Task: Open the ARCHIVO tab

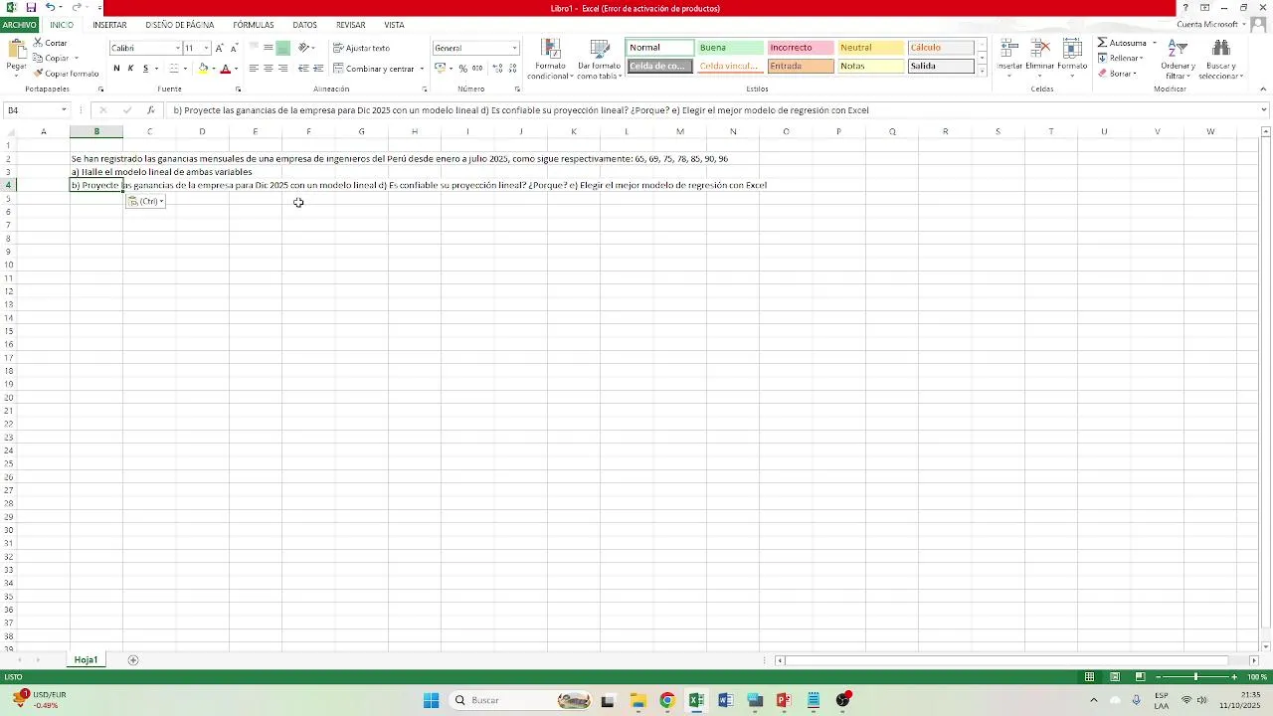Action: coord(19,25)
